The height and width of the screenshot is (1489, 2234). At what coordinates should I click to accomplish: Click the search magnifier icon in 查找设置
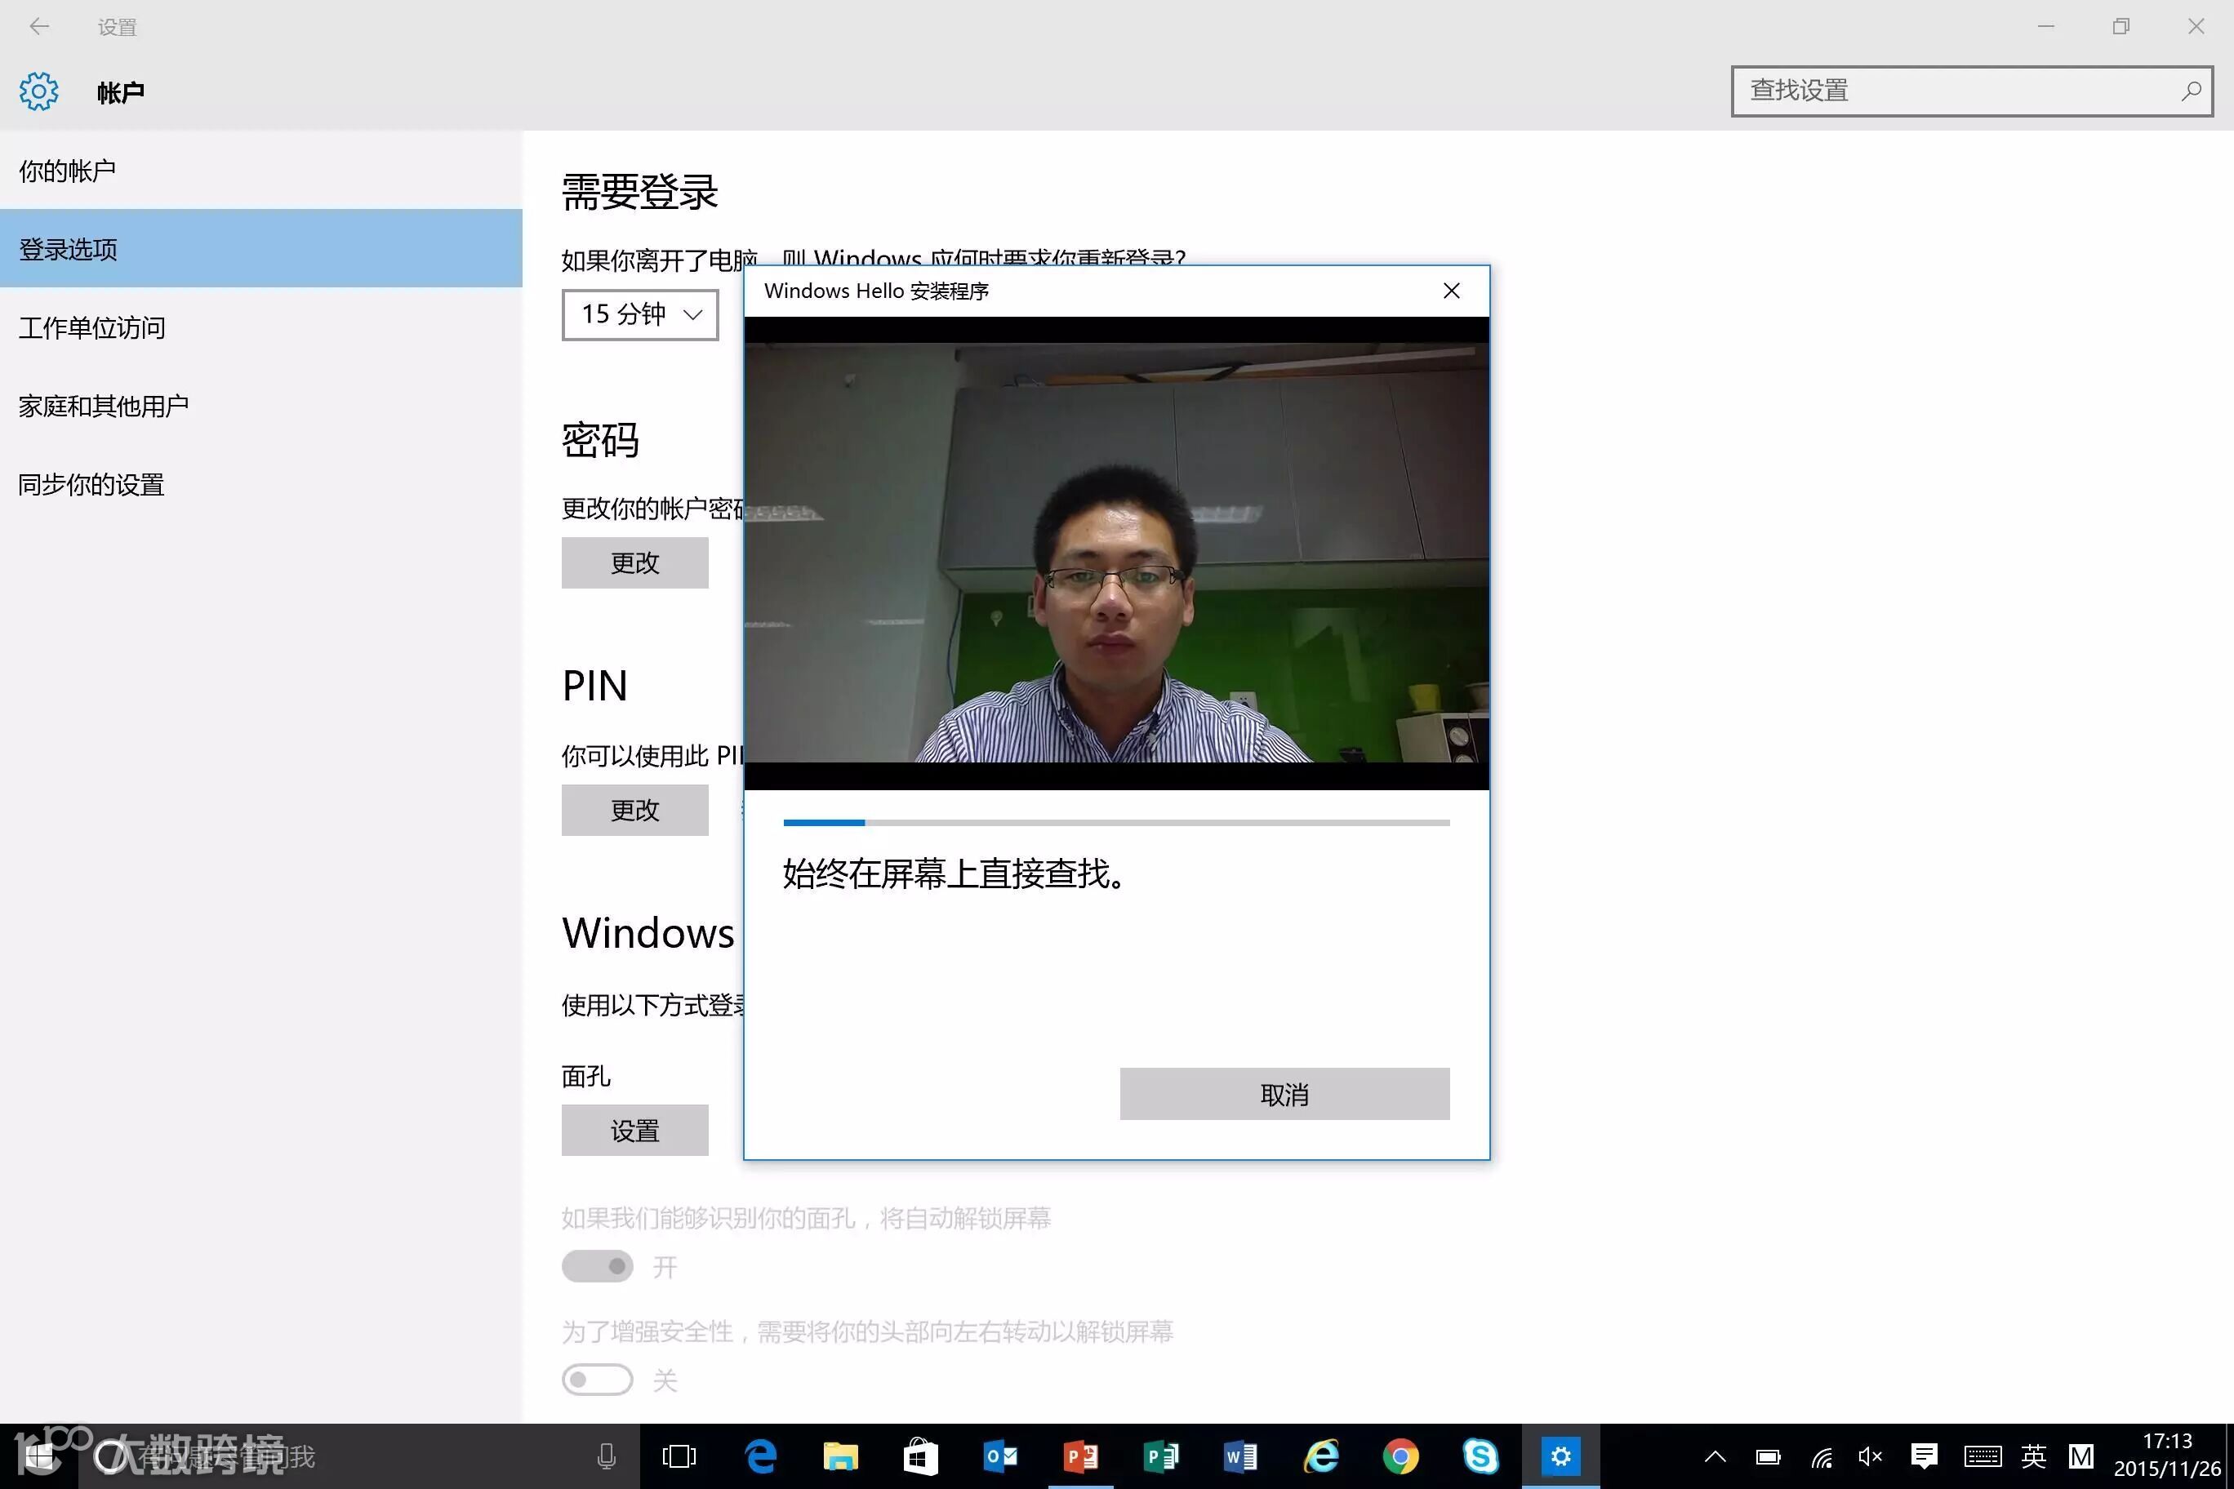coord(2190,91)
